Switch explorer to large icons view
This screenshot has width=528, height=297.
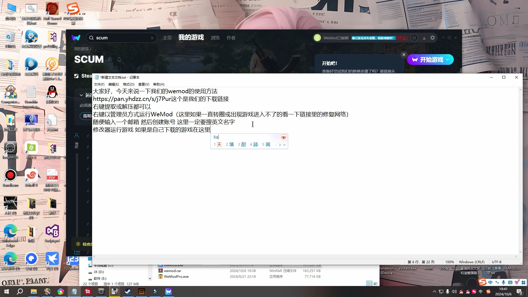pos(375,284)
